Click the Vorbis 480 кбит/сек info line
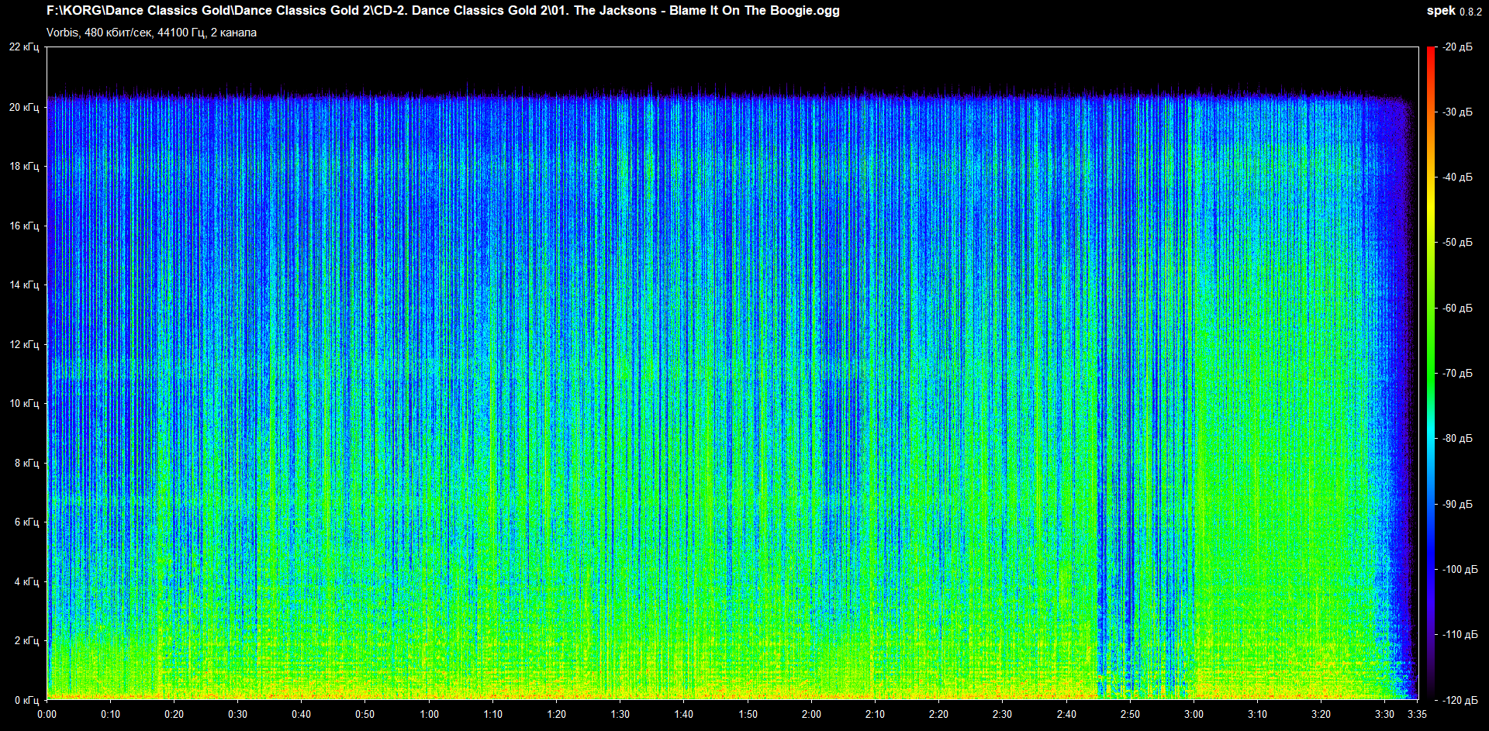Viewport: 1489px width, 731px height. (151, 33)
